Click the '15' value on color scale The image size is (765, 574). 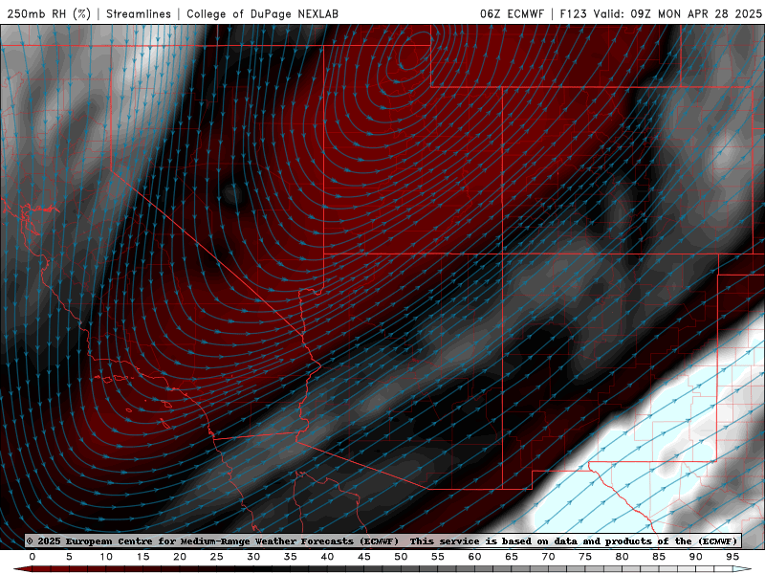click(x=142, y=557)
